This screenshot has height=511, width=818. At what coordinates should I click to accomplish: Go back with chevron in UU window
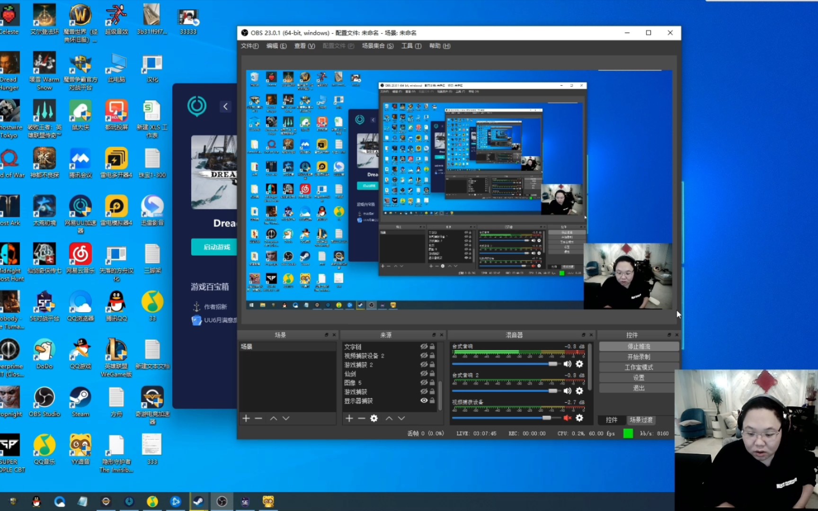click(225, 106)
